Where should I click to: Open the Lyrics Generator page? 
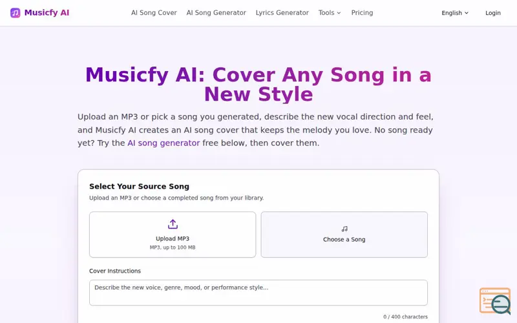pos(282,13)
